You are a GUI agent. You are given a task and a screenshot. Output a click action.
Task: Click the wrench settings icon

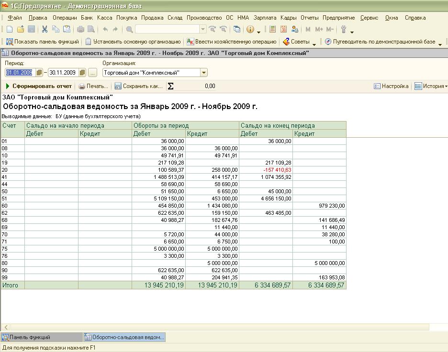pos(344,29)
